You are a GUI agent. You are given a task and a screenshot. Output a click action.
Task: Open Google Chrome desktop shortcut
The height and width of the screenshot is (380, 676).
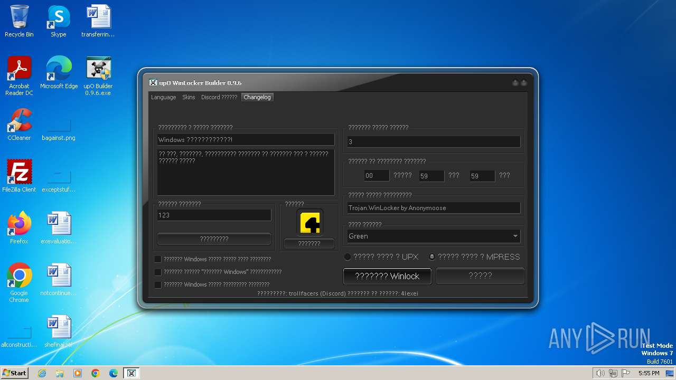(19, 283)
